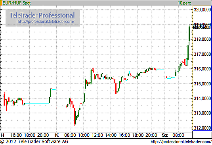Select the 12:00 time axis label
The height and width of the screenshot is (145, 212).
[97, 135]
